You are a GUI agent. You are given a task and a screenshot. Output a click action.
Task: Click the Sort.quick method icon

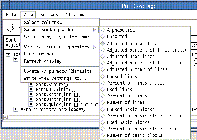point(30,105)
